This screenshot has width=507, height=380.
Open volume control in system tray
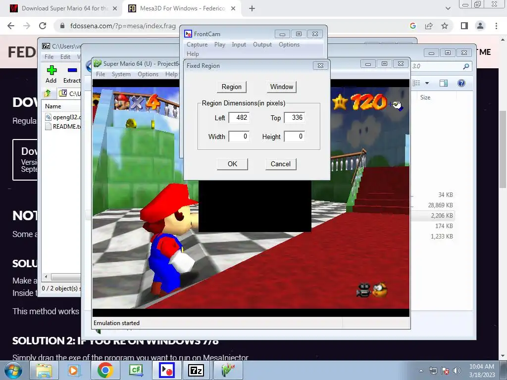(x=456, y=371)
